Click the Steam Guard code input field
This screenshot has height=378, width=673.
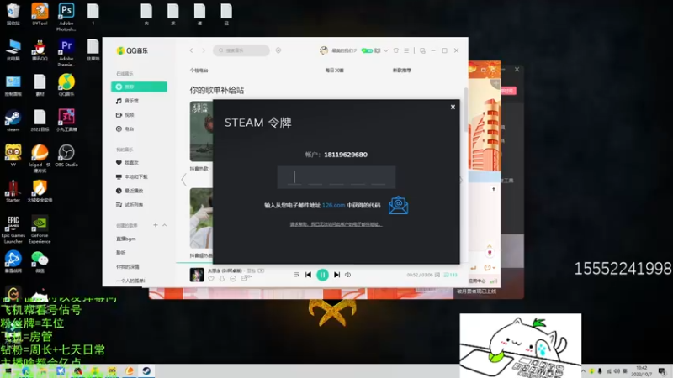point(336,177)
